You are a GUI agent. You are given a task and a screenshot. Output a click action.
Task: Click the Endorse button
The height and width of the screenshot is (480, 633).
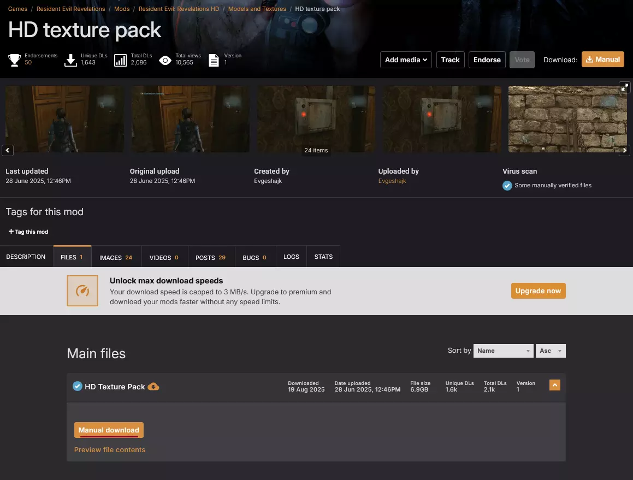click(x=487, y=60)
